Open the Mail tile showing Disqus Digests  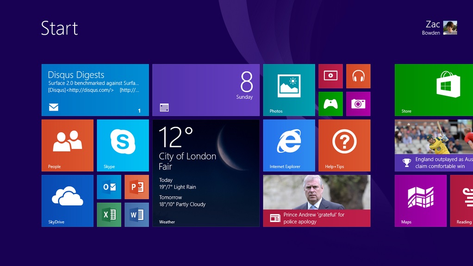95,90
